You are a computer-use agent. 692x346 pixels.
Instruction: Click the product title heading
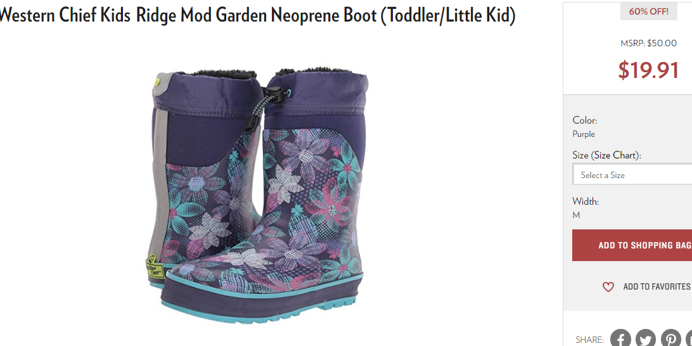(257, 15)
